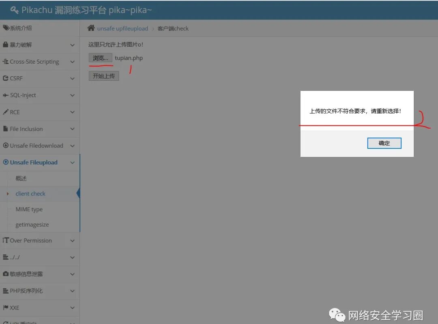Confirm the alert with 确定
This screenshot has width=438, height=324.
[x=384, y=143]
